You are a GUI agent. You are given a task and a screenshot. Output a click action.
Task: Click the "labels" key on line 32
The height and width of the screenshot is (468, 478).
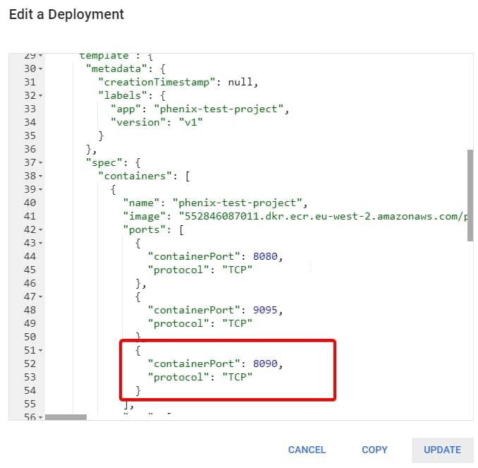pos(123,96)
